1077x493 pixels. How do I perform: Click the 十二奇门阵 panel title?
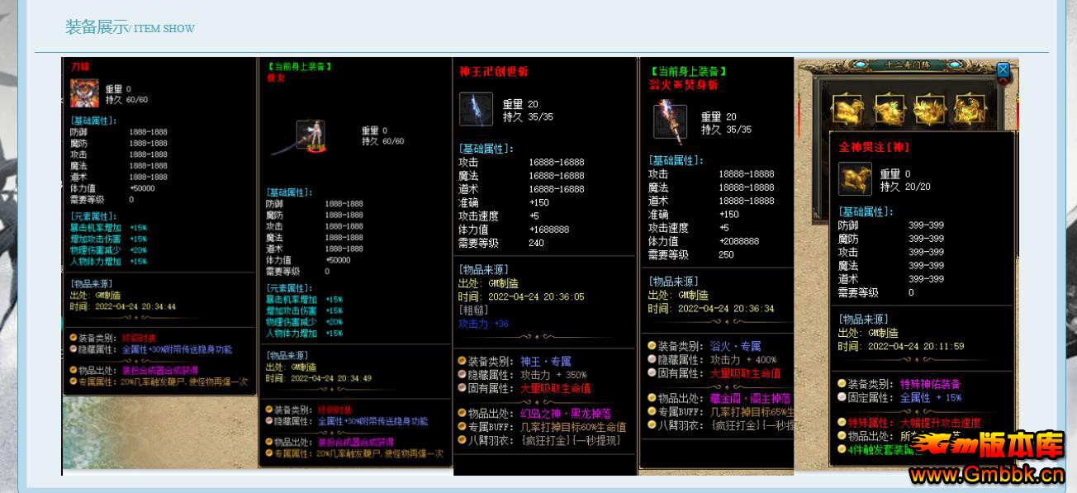tap(906, 65)
